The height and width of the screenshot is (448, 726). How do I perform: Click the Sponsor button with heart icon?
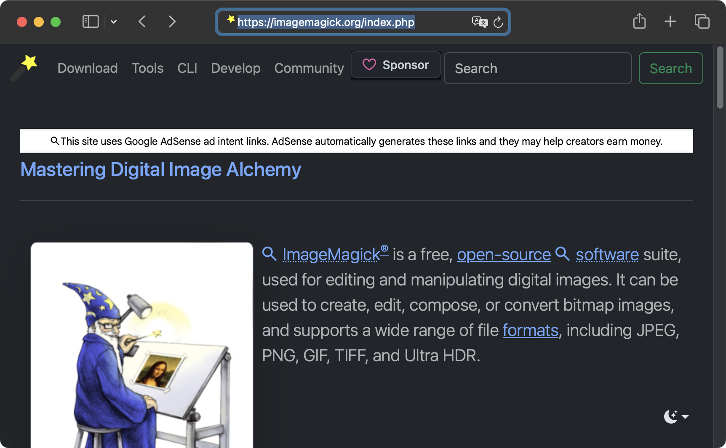click(396, 65)
